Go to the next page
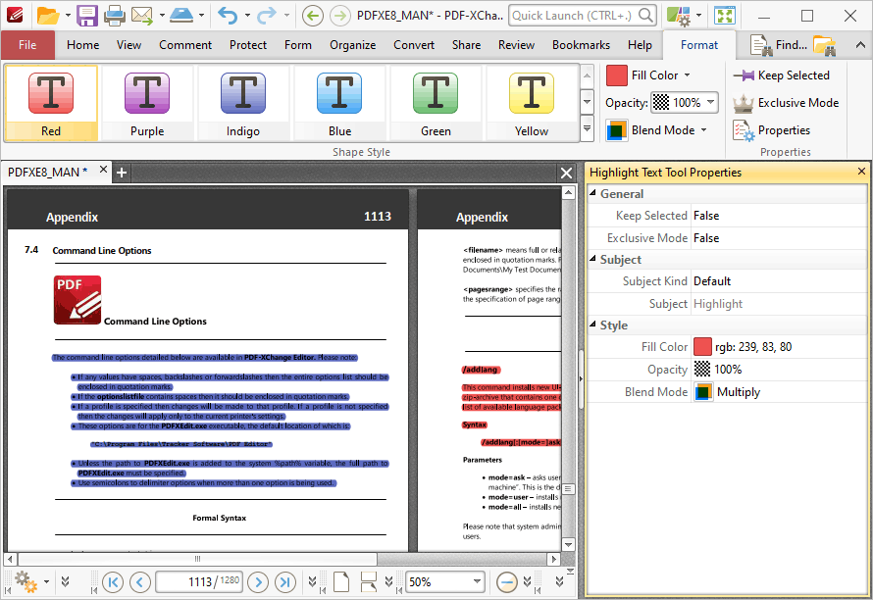 coord(258,581)
